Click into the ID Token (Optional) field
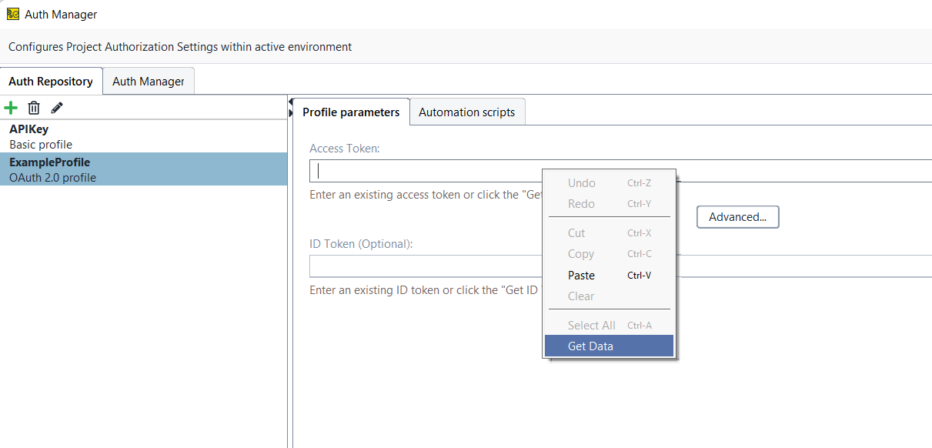Viewport: 932px width, 448px height. (423, 266)
